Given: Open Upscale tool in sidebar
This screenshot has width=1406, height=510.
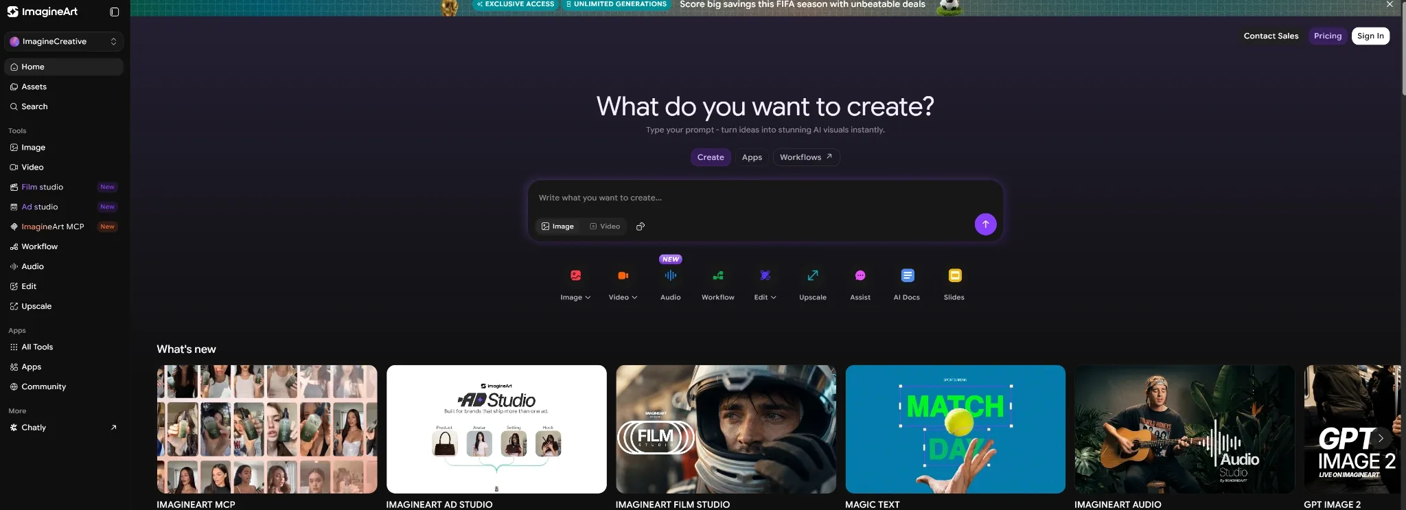Looking at the screenshot, I should point(64,306).
